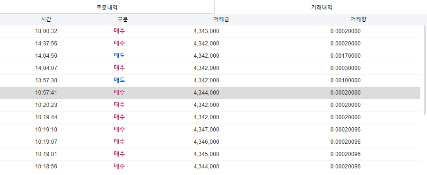Click the 4,345,000 price cell

206,154
